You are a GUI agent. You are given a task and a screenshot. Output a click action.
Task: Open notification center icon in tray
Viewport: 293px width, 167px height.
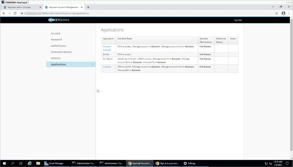(x=287, y=164)
